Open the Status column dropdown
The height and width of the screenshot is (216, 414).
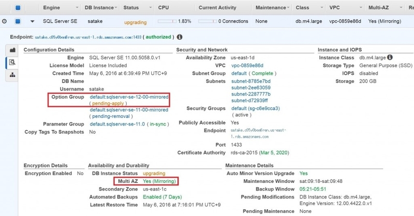coord(151,8)
